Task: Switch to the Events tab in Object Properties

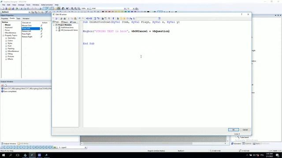Action: [12, 18]
